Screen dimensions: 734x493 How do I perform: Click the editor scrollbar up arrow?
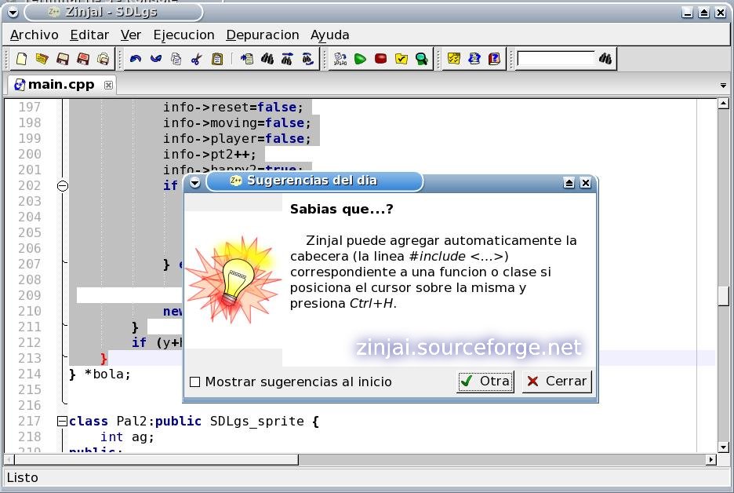click(724, 104)
